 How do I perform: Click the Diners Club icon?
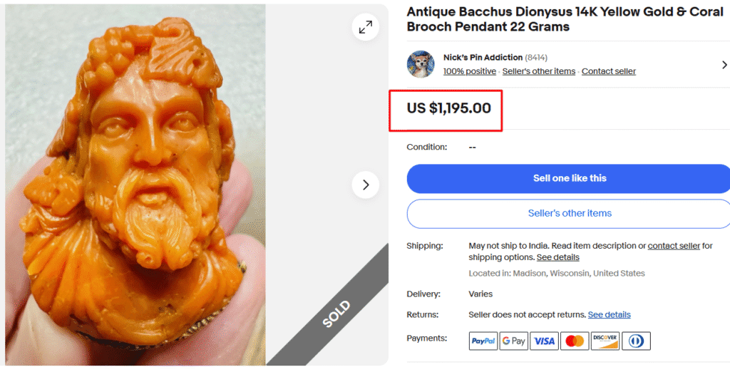(636, 341)
